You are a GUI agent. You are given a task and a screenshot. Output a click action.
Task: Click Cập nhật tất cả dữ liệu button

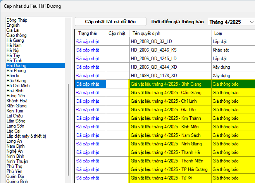point(110,22)
